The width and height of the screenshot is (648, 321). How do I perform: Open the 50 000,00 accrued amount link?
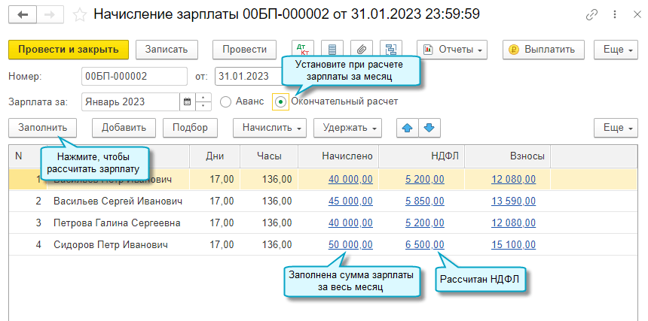[x=350, y=245]
